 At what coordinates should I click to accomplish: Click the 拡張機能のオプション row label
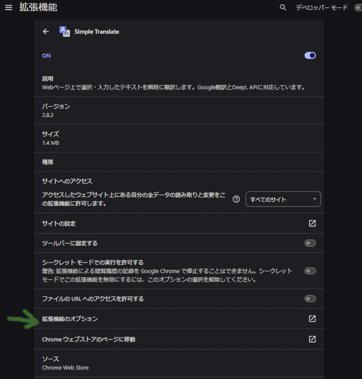[x=70, y=319]
